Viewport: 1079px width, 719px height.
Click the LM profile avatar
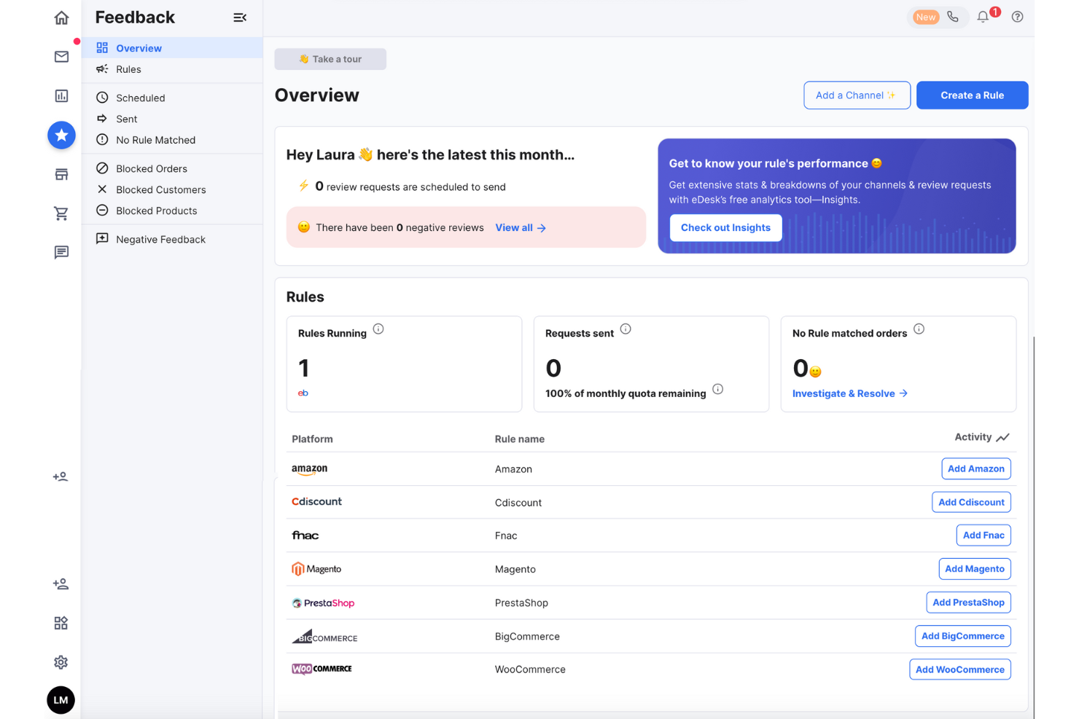(x=61, y=700)
